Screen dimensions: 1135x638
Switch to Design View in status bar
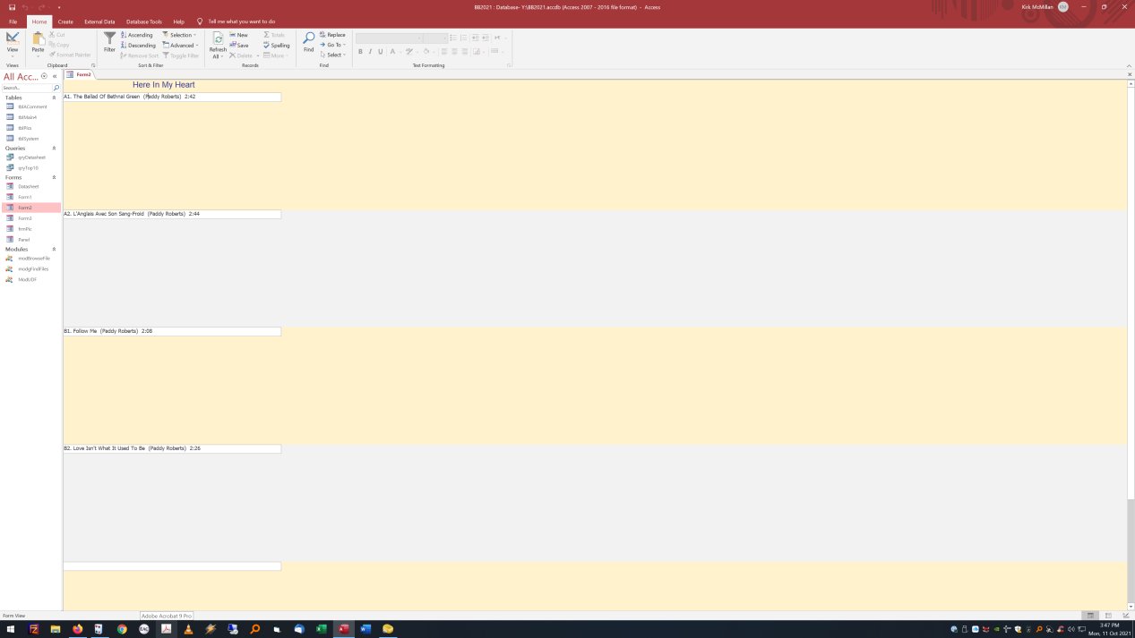pos(1126,616)
